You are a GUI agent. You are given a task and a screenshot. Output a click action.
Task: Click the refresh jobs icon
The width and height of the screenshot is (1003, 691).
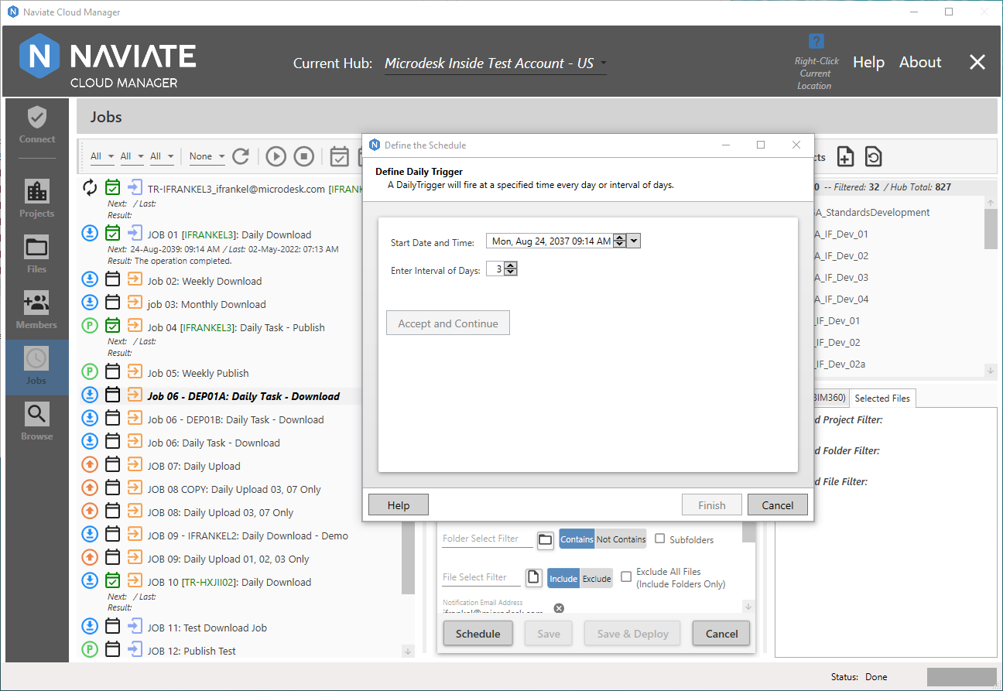pos(241,156)
